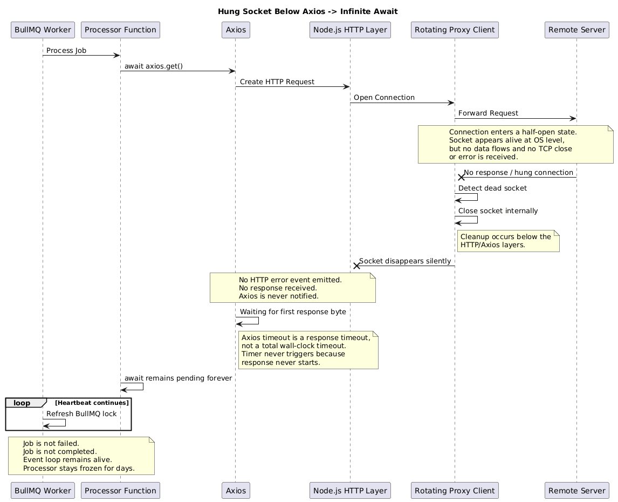Click the 'Refresh BullMQ lock' label
The width and height of the screenshot is (618, 502).
(81, 413)
